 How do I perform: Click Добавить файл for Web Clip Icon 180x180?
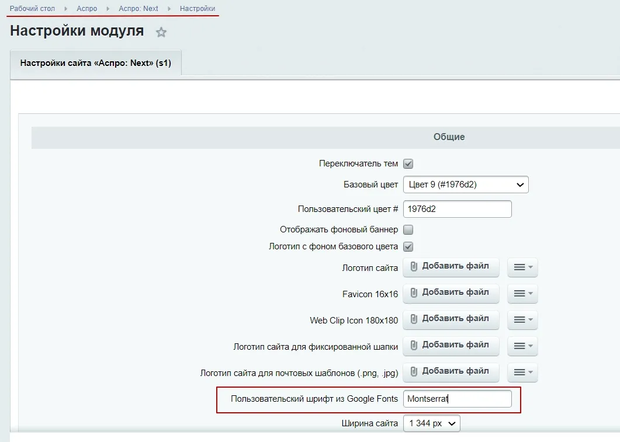coord(451,319)
